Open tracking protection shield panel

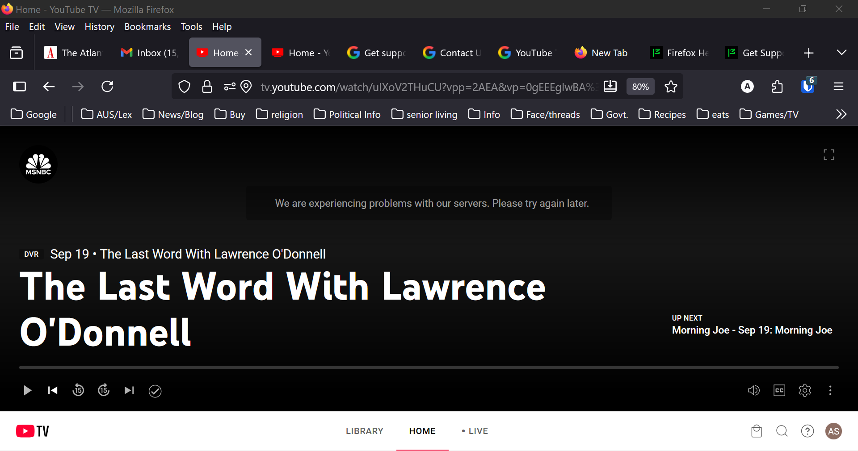[184, 87]
